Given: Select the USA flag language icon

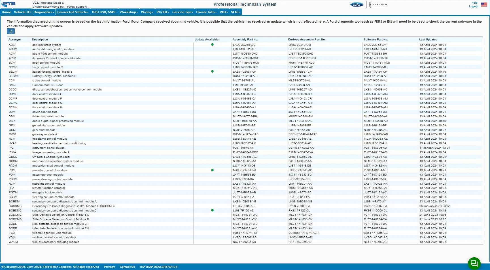Looking at the screenshot, I should click(x=484, y=5).
